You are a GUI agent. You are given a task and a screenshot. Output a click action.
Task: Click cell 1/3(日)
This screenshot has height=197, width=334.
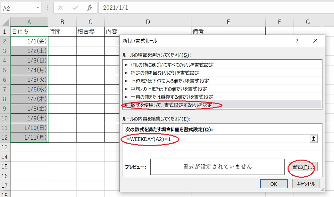[x=29, y=60]
